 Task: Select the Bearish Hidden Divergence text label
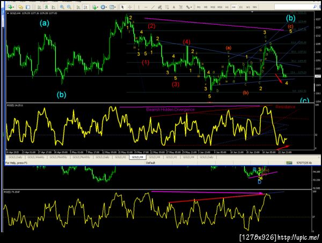click(x=170, y=109)
